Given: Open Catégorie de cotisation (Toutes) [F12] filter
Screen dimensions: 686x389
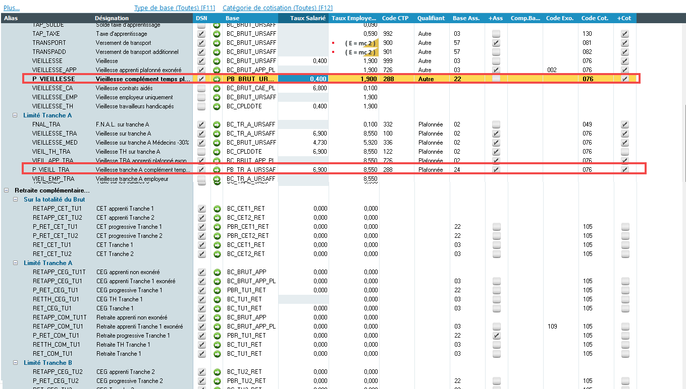Looking at the screenshot, I should [x=278, y=8].
